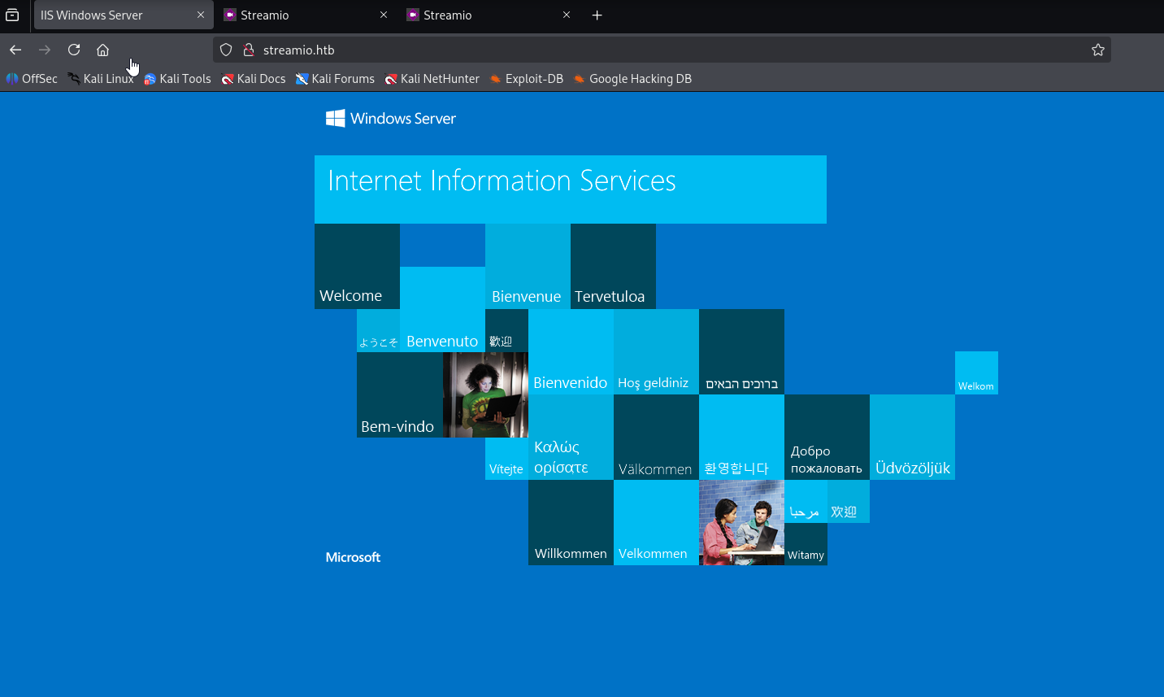Image resolution: width=1164 pixels, height=697 pixels.
Task: Click the Добро пожаловать tile
Action: [x=827, y=438]
